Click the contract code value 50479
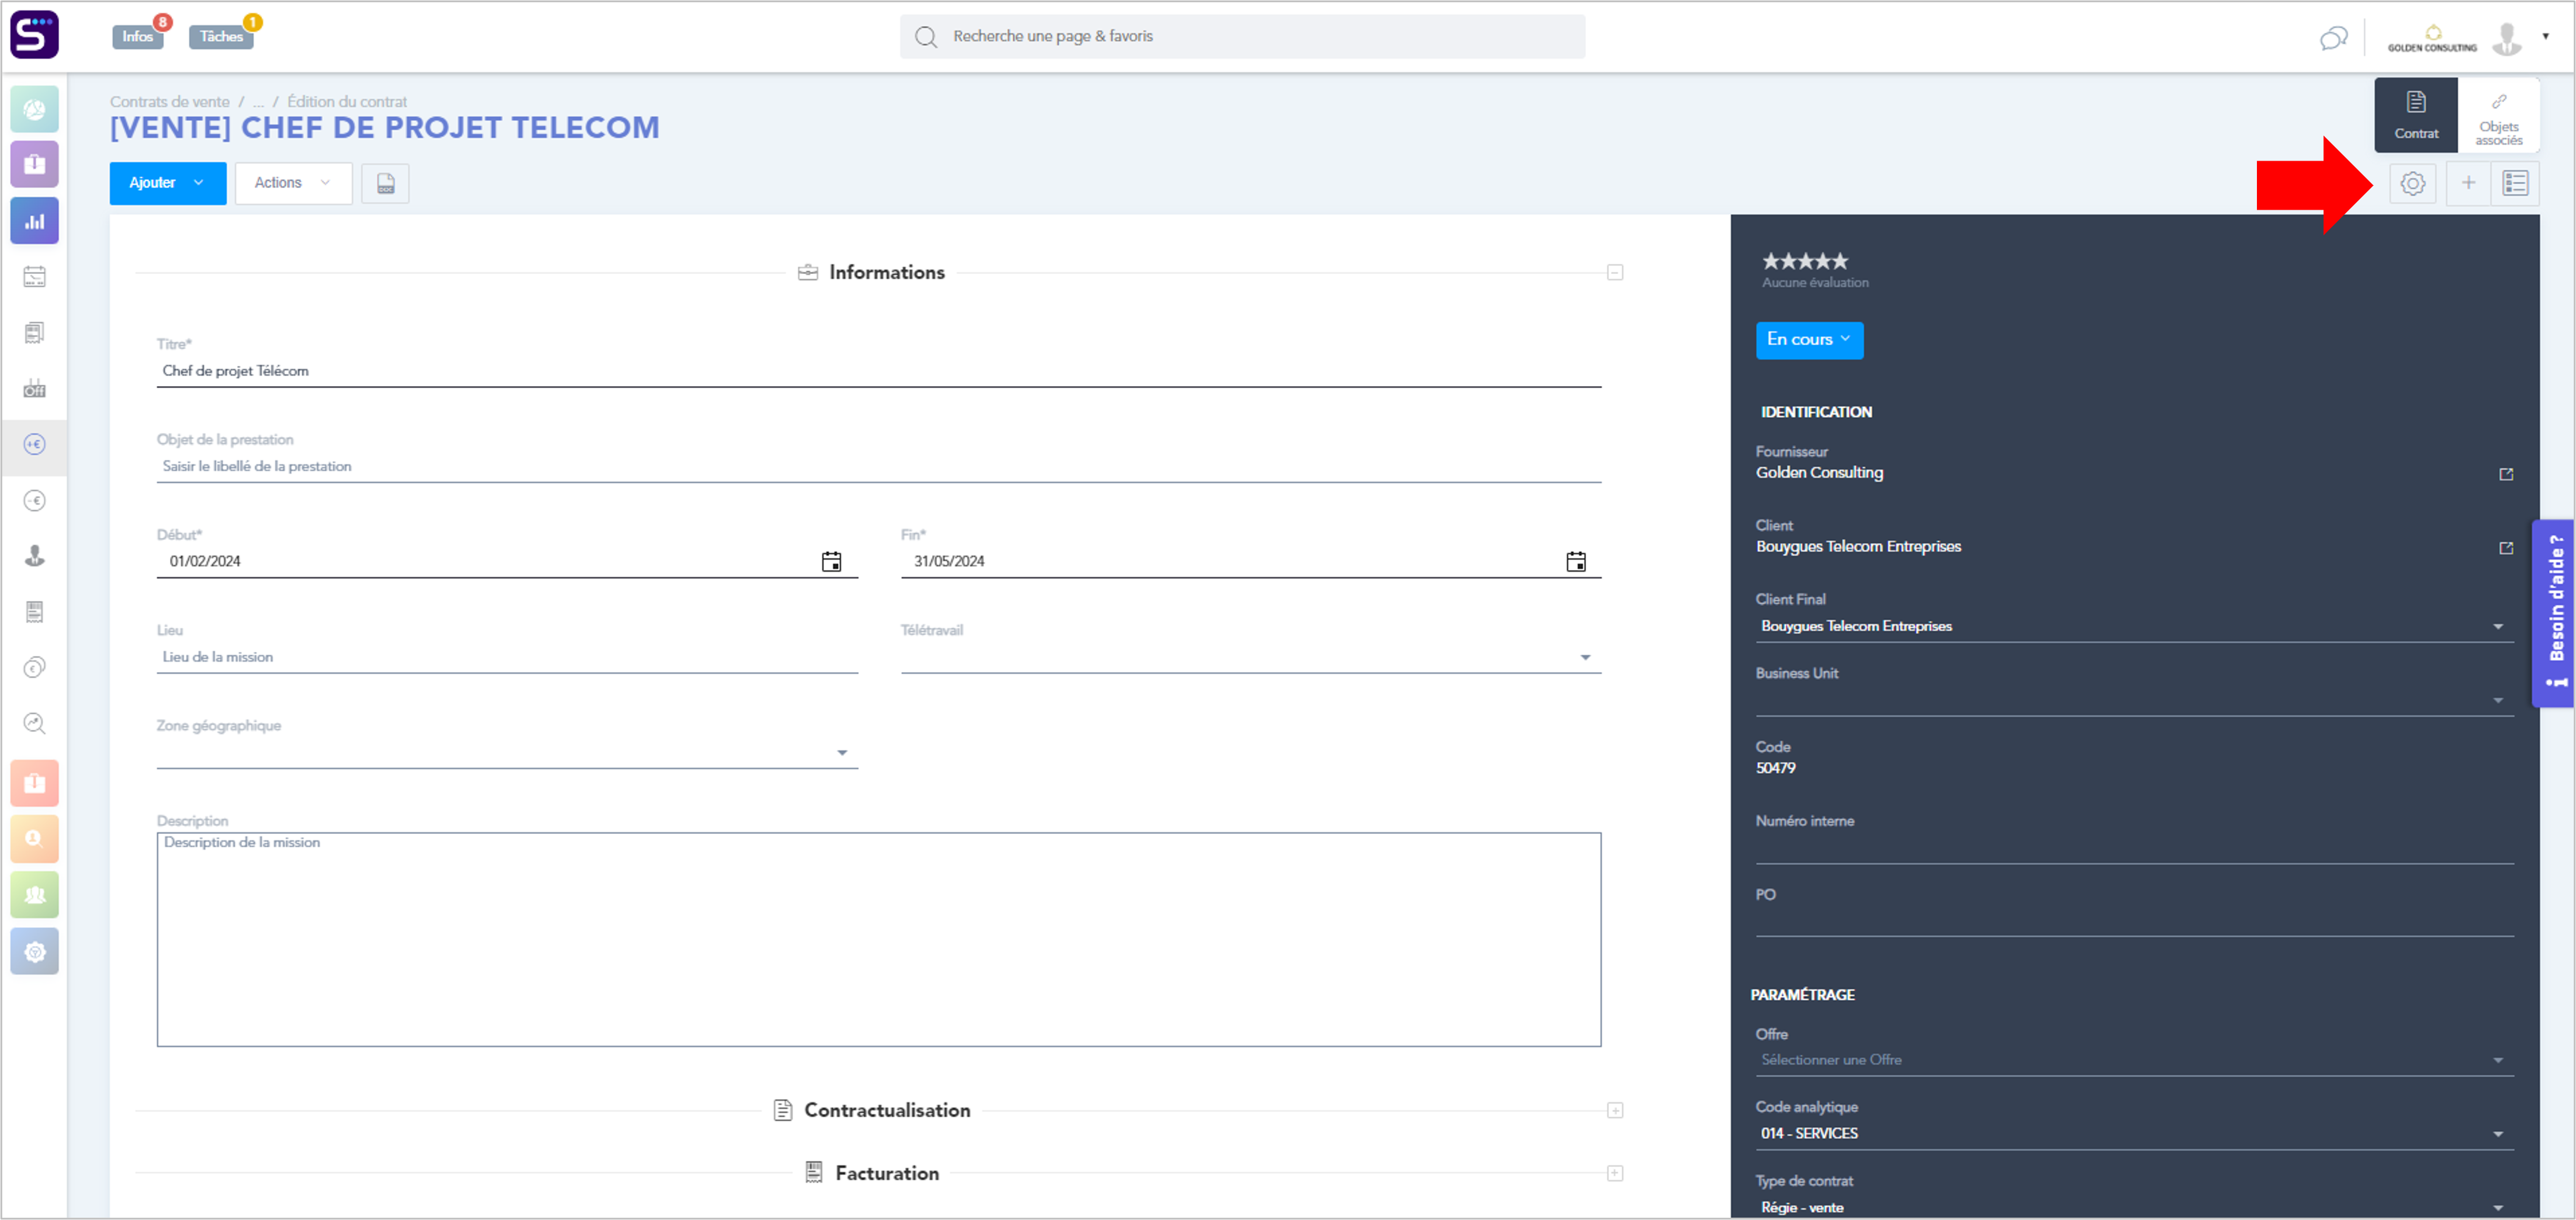2576x1220 pixels. point(1776,769)
